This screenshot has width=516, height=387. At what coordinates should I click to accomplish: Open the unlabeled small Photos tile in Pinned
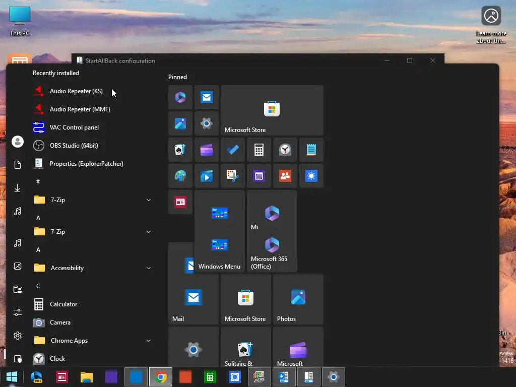click(x=180, y=123)
